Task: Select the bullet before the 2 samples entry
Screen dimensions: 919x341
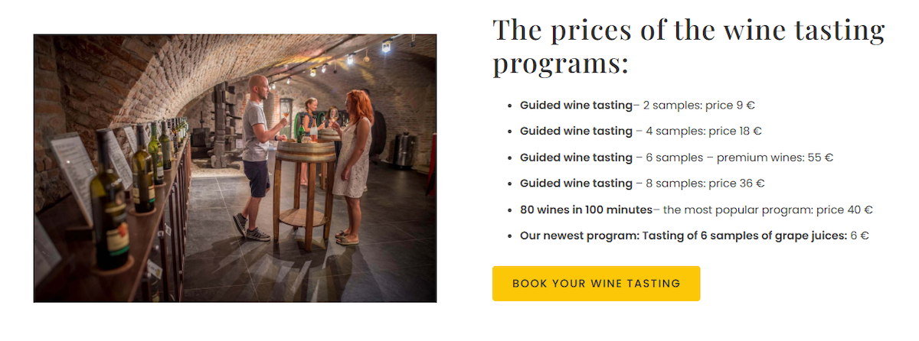Action: (x=510, y=106)
